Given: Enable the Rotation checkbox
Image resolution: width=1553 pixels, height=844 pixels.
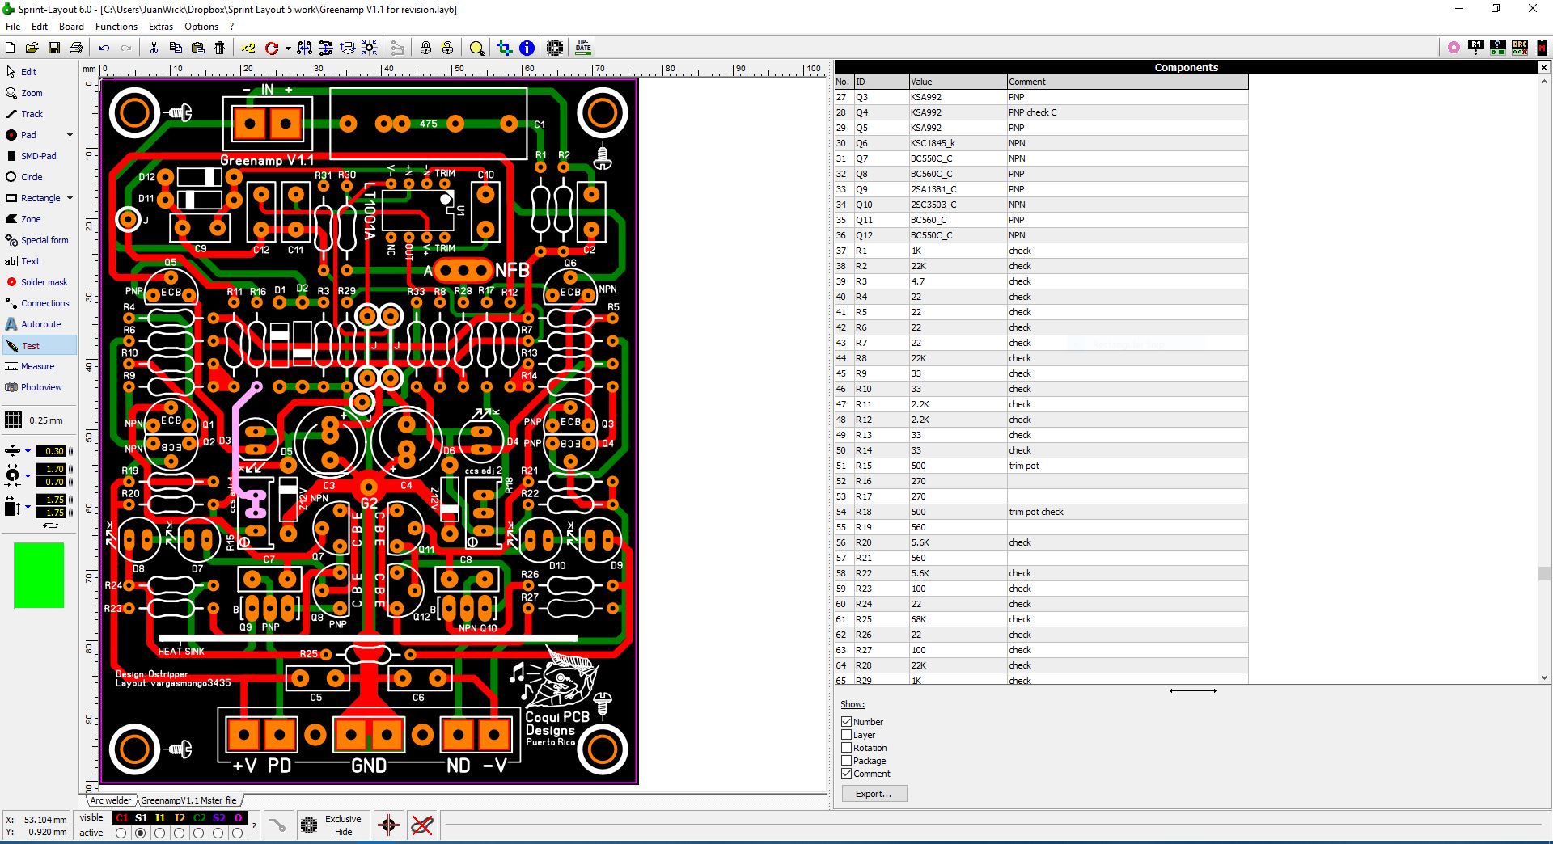Looking at the screenshot, I should point(847,748).
